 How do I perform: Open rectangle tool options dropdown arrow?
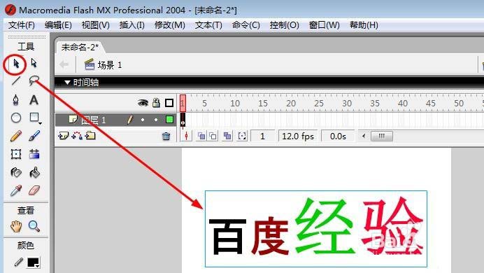(x=40, y=123)
